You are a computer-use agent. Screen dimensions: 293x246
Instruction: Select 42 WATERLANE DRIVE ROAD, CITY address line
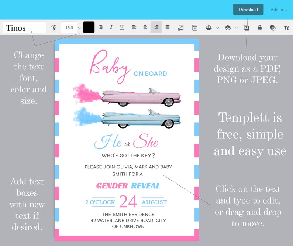point(128,221)
